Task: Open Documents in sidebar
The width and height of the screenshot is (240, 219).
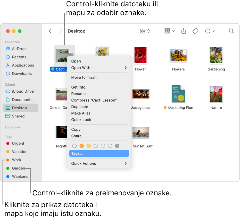Action: (x=21, y=100)
